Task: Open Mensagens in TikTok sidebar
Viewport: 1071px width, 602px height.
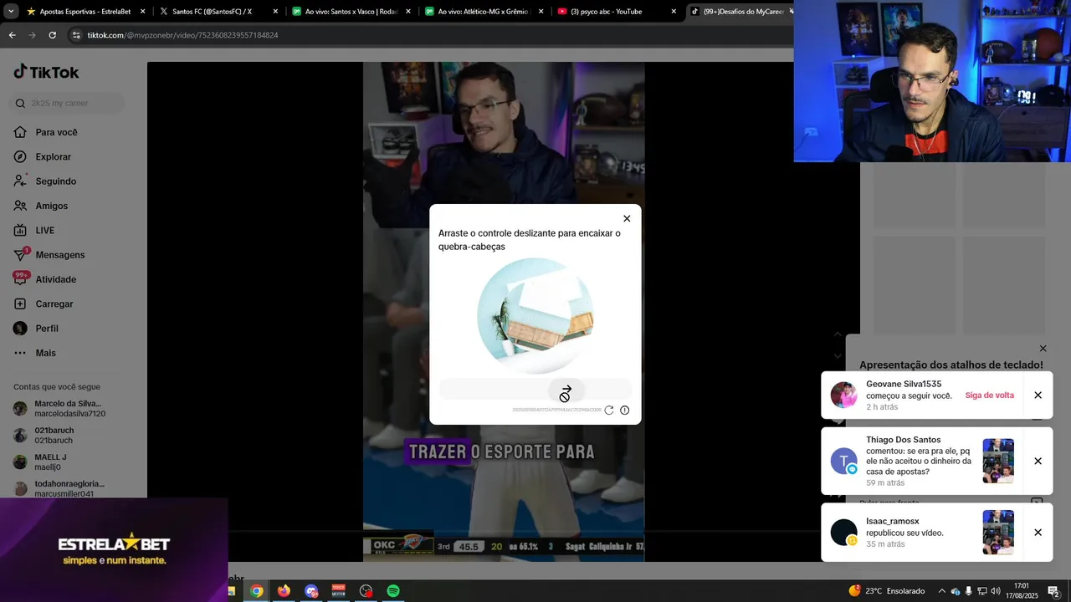Action: point(49,255)
